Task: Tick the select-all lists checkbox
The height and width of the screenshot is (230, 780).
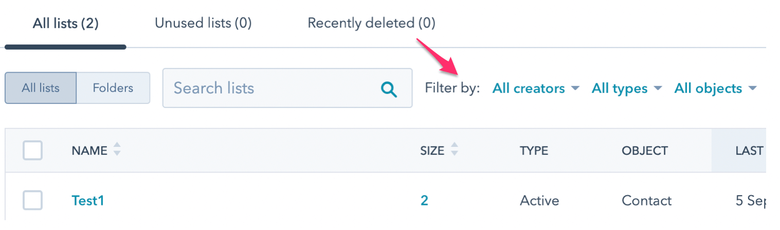Action: click(x=32, y=151)
